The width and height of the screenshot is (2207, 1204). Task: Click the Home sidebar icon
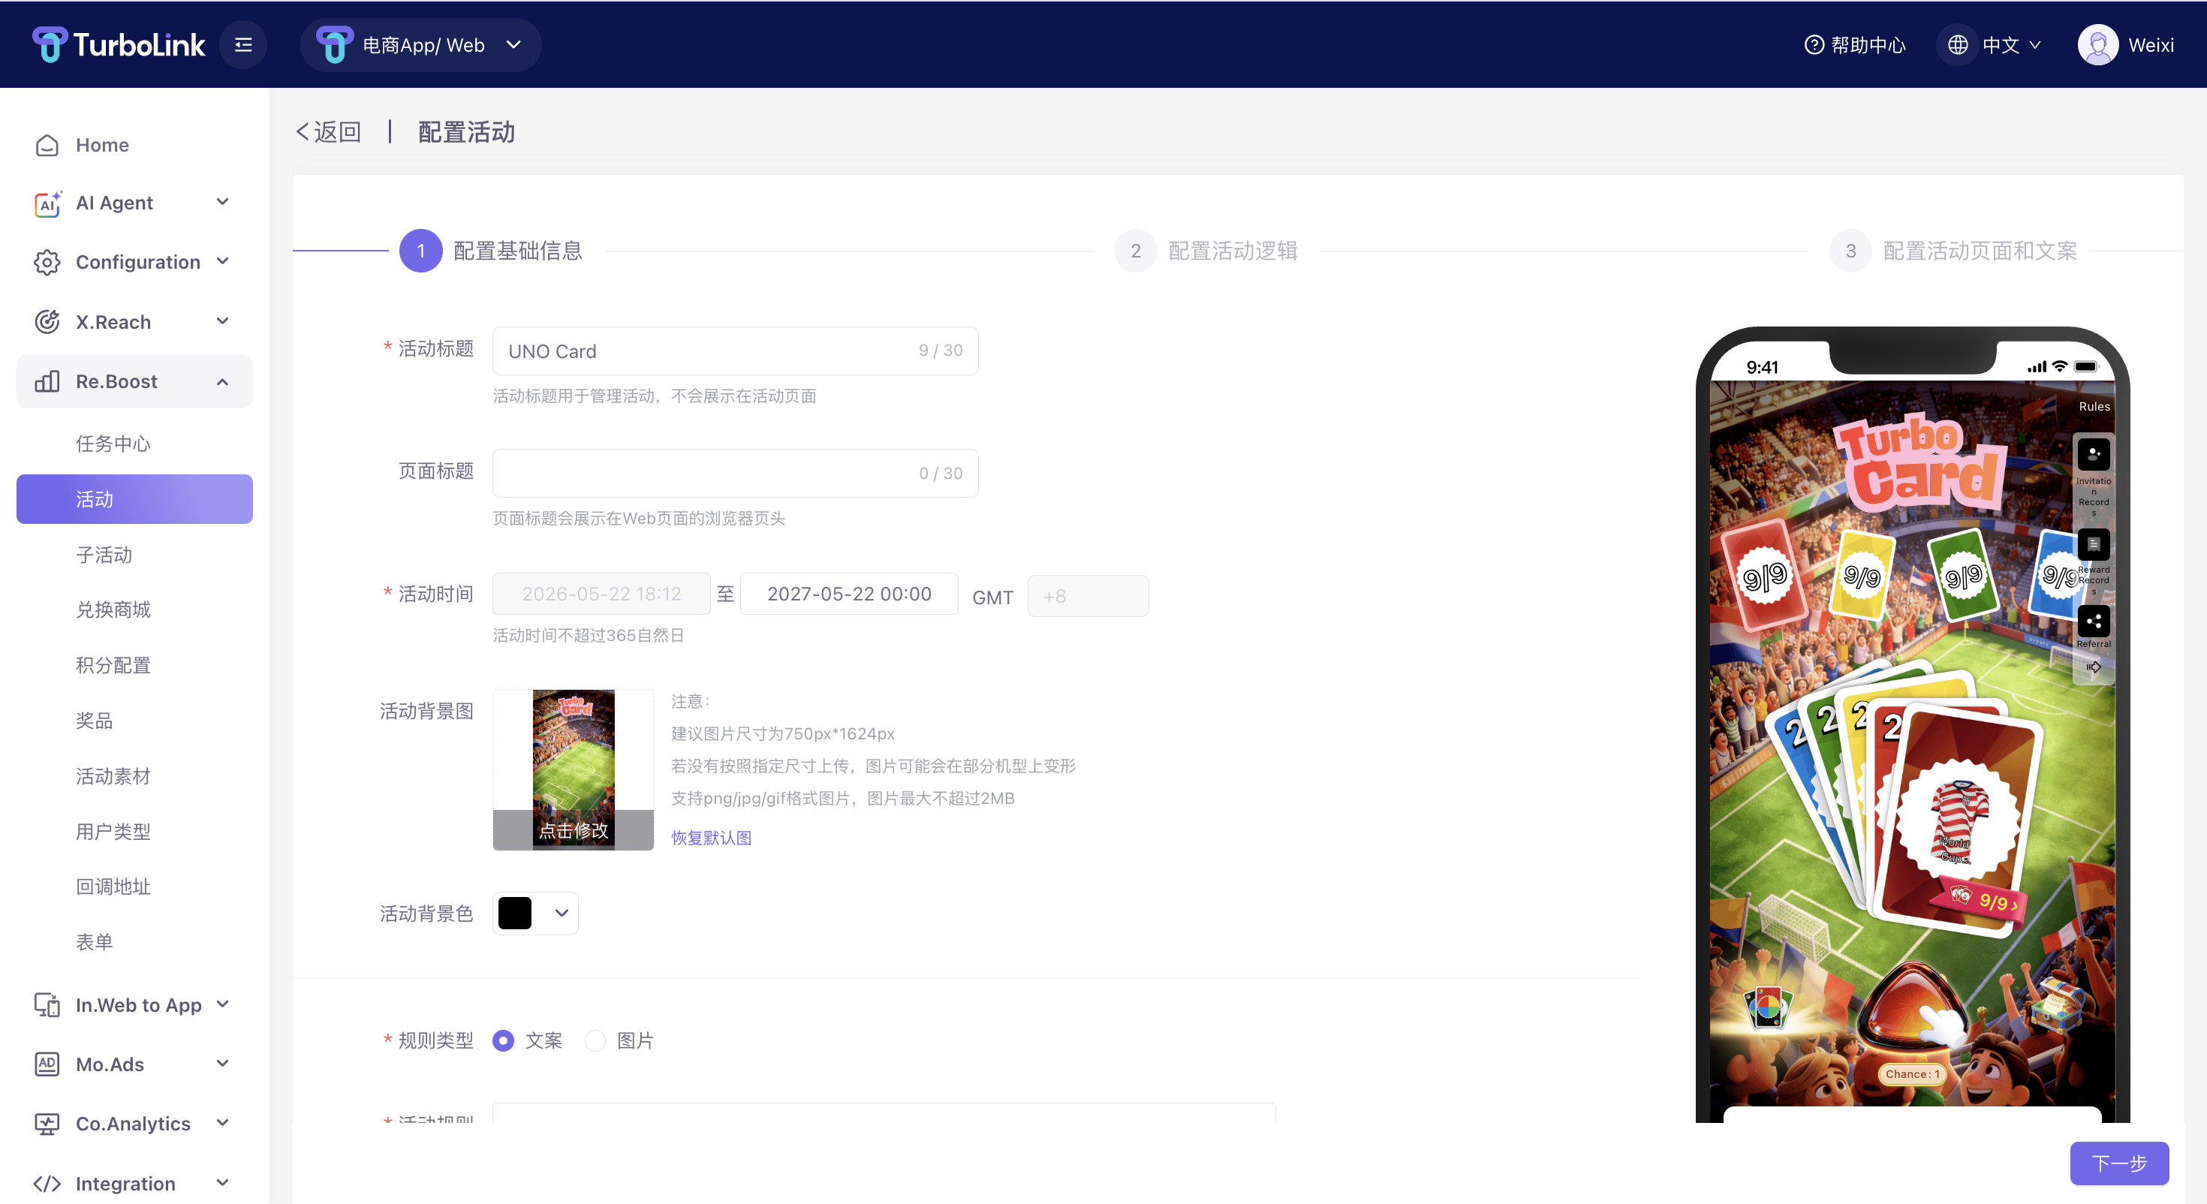click(x=47, y=145)
